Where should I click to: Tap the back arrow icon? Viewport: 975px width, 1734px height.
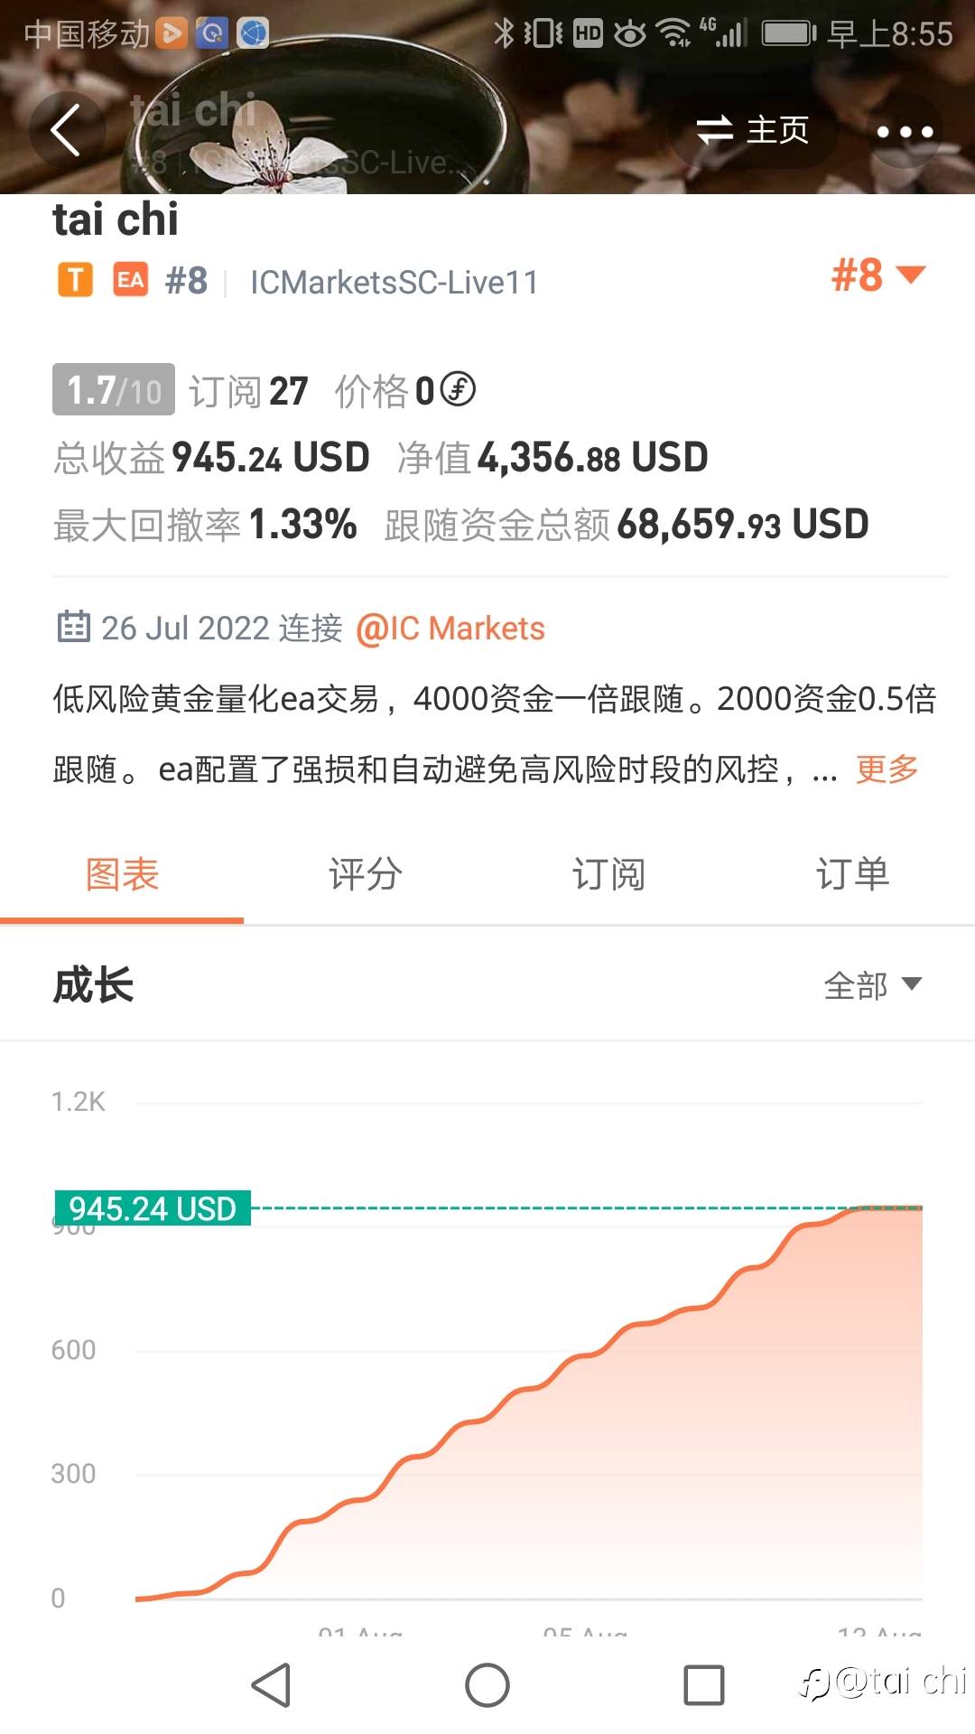pos(66,131)
